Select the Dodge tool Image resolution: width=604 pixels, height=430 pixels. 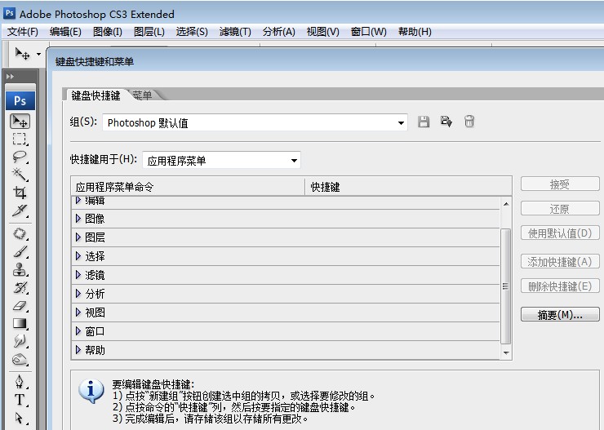pos(20,359)
